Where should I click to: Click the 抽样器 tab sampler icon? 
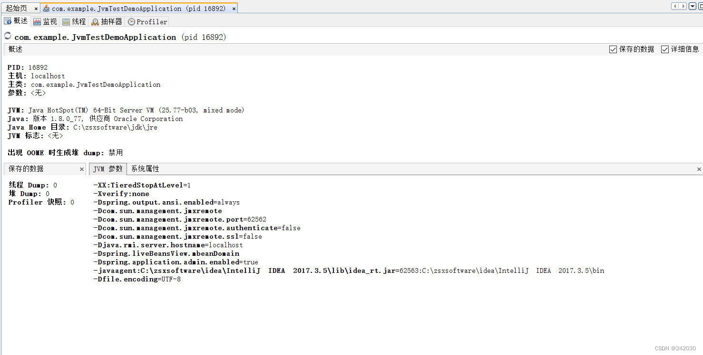tap(95, 22)
